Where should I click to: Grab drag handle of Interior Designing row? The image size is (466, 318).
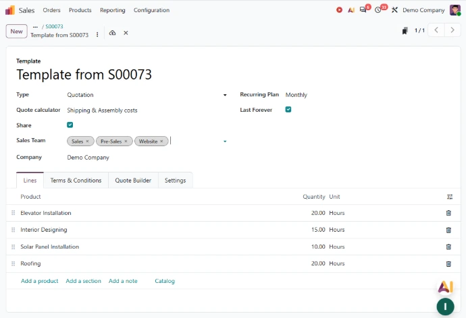[x=13, y=230]
